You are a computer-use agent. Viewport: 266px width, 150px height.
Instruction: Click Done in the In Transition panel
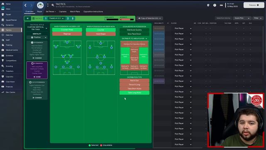click(x=37, y=77)
